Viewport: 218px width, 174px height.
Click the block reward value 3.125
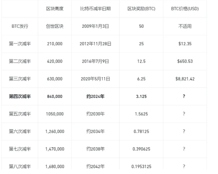pos(141,96)
